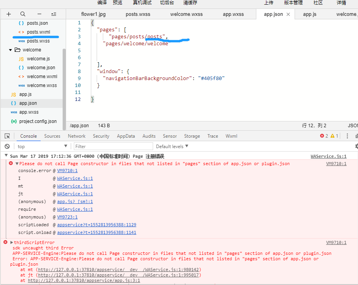Select the Console devtools tab
The height and width of the screenshot is (285, 358).
point(28,136)
